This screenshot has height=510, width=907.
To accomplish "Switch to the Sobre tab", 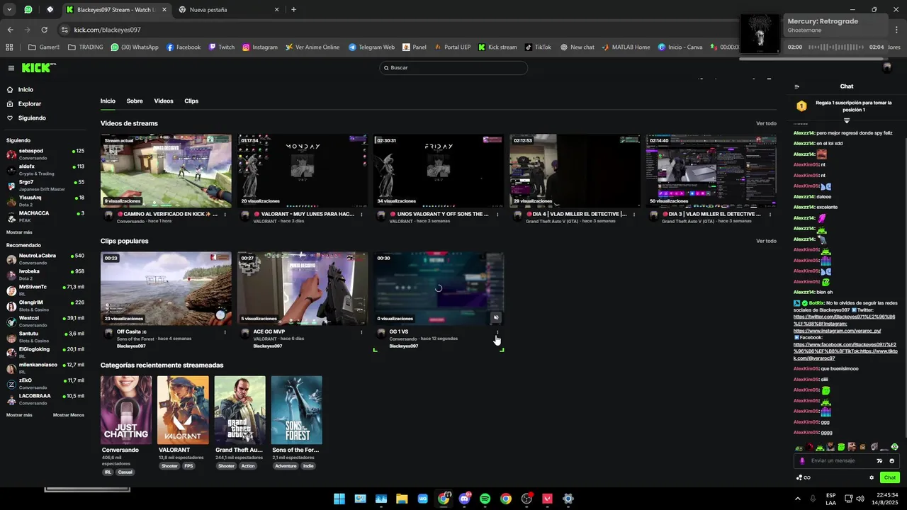I will pyautogui.click(x=135, y=101).
